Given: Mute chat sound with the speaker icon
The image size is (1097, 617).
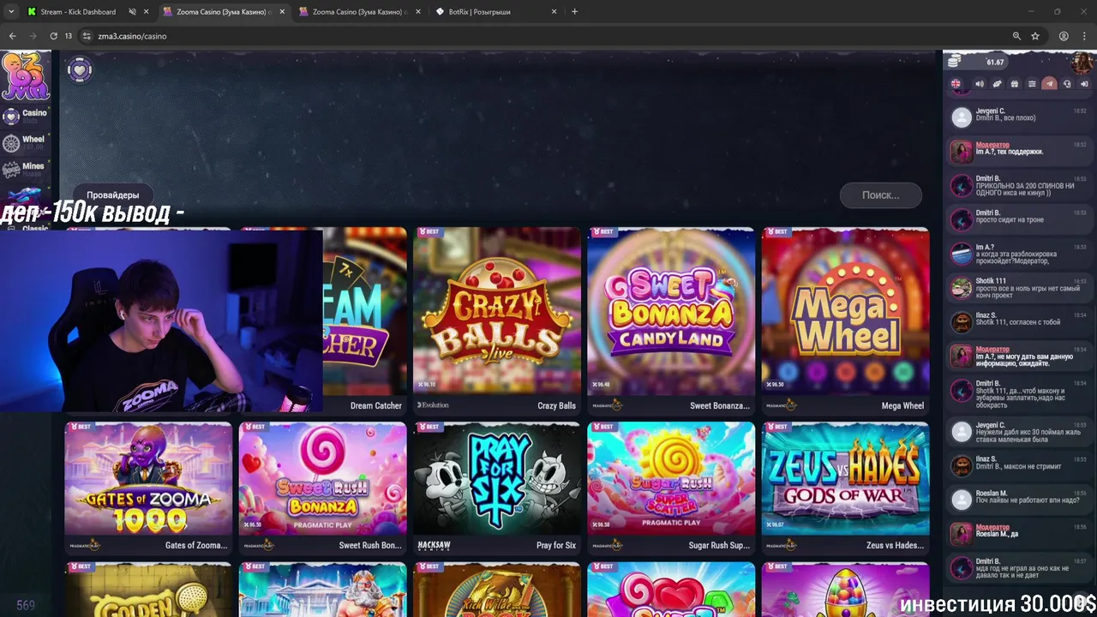Looking at the screenshot, I should pyautogui.click(x=980, y=84).
